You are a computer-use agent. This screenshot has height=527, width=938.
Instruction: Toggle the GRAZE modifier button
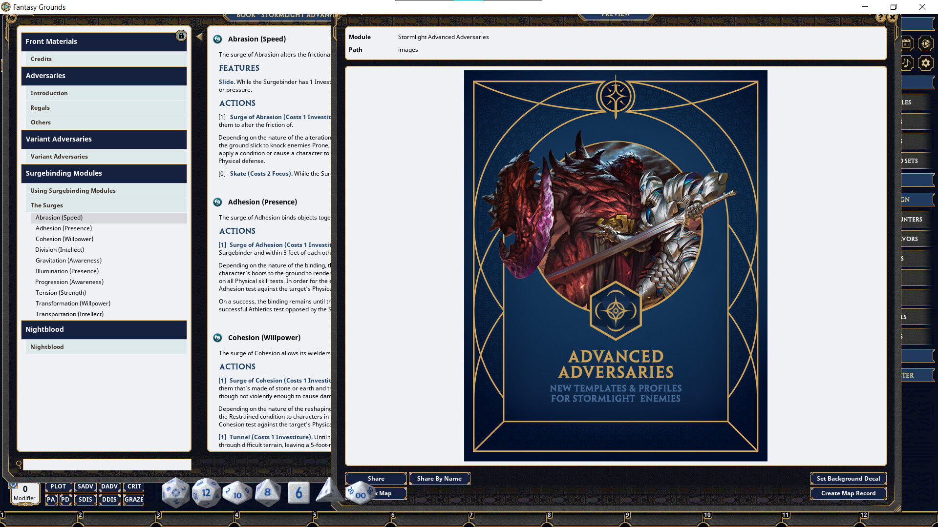point(133,499)
